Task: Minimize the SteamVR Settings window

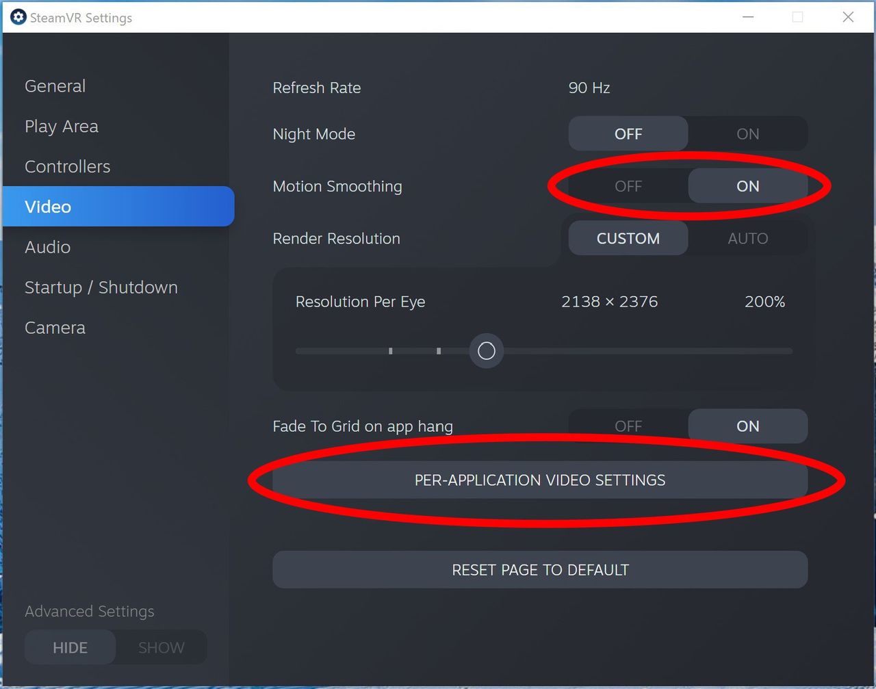Action: (x=748, y=17)
